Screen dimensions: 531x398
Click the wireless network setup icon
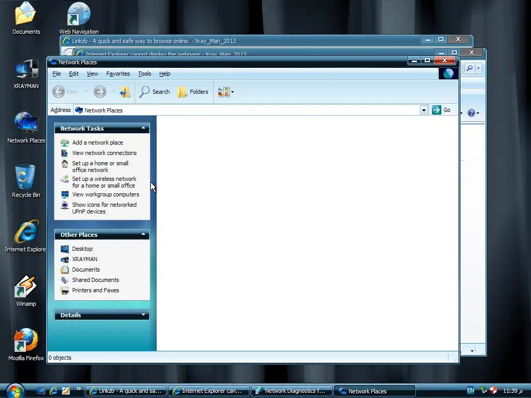[65, 179]
